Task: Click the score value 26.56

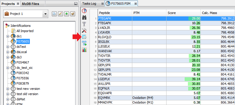Action: [x=196, y=28]
